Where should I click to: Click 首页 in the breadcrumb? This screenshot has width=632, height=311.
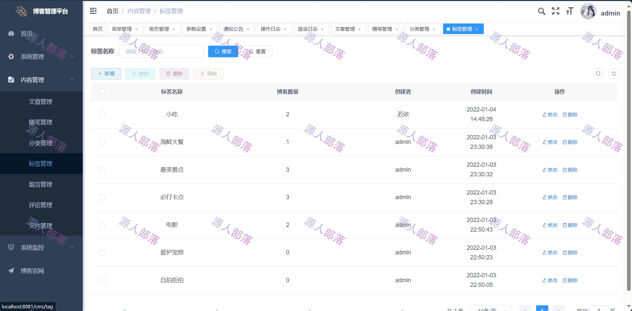coord(113,11)
